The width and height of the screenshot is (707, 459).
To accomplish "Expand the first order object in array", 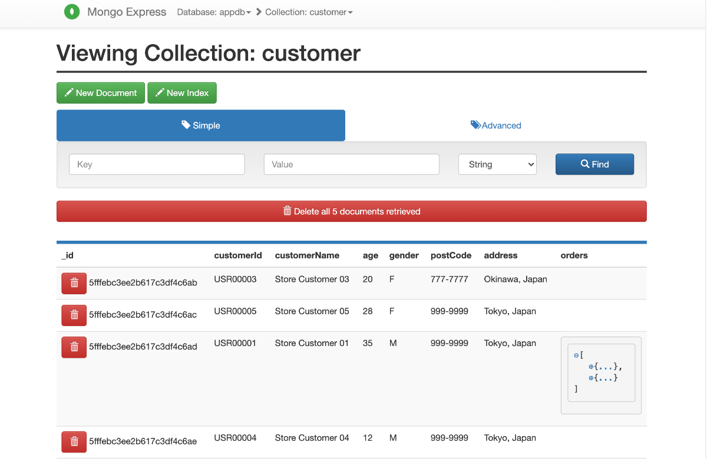I will pos(591,367).
